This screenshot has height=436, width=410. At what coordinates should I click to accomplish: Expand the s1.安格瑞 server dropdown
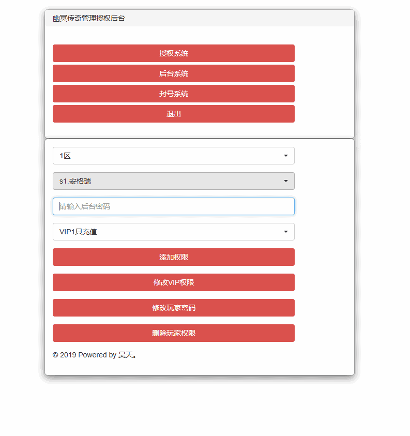[x=173, y=181]
